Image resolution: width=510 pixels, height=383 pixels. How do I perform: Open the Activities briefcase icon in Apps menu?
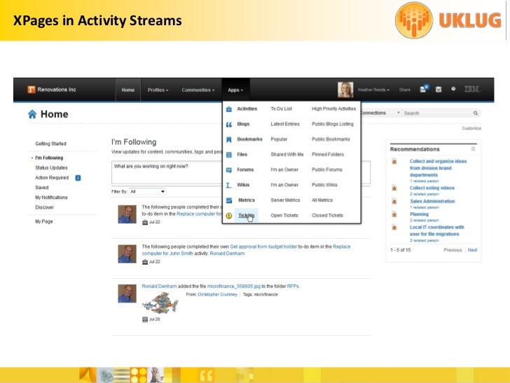pyautogui.click(x=229, y=109)
